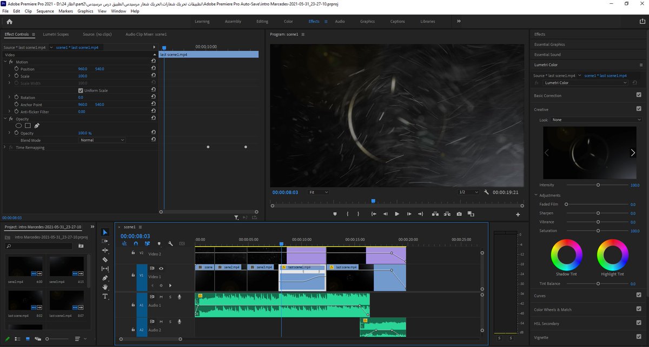The height and width of the screenshot is (347, 649).
Task: Select the Pen tool in timeline toolbar
Action: [x=105, y=278]
